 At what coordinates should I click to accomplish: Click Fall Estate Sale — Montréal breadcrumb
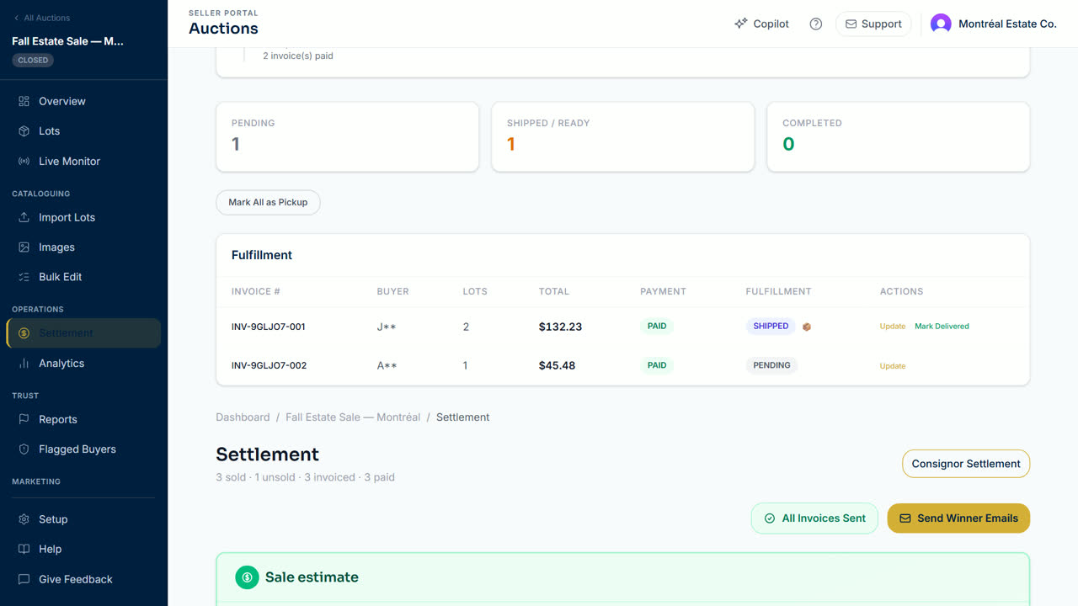pyautogui.click(x=353, y=417)
